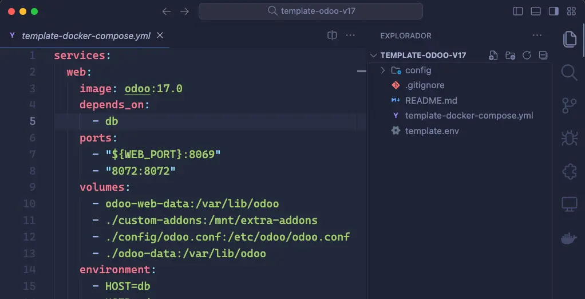Click the volumes key on line 9
This screenshot has width=585, height=299.
pyautogui.click(x=102, y=187)
